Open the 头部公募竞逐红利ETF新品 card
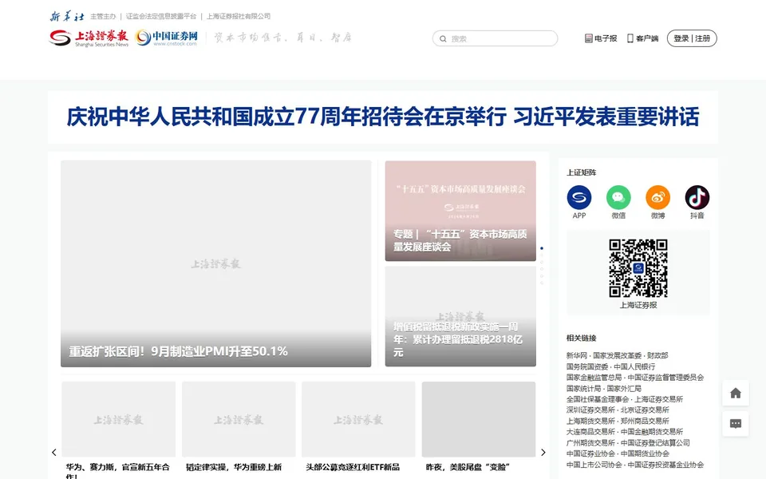The width and height of the screenshot is (766, 479). pyautogui.click(x=358, y=428)
